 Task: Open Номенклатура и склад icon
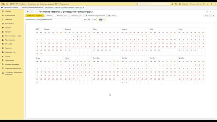[x=3, y=36]
